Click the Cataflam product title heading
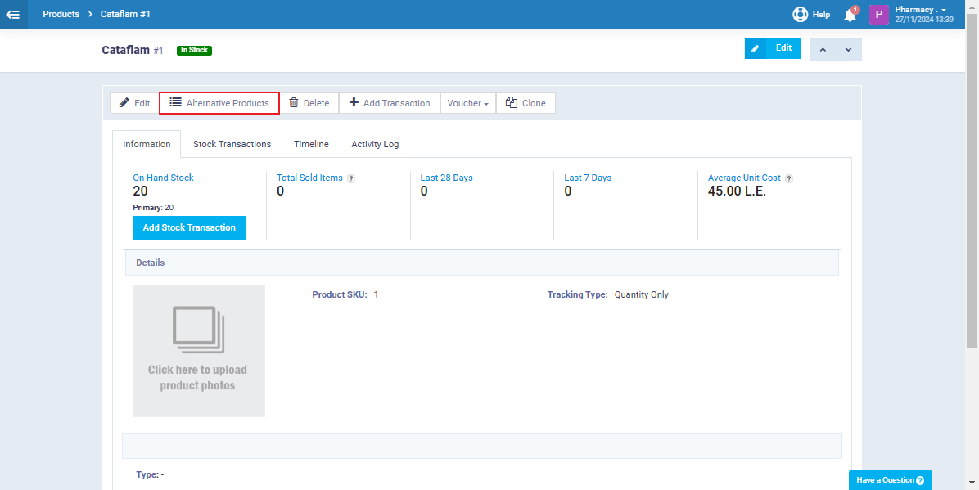The width and height of the screenshot is (979, 490). pos(125,50)
